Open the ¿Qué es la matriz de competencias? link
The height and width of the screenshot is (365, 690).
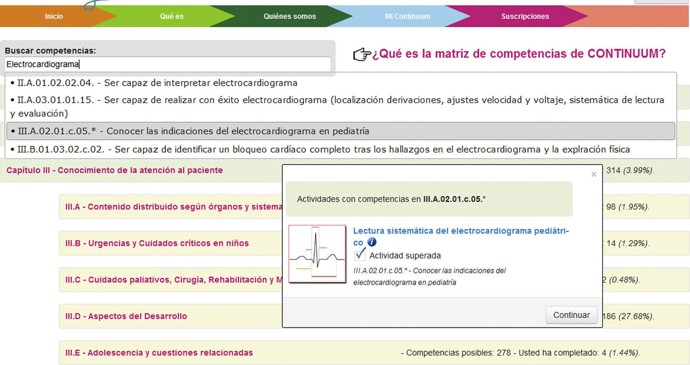tap(519, 54)
